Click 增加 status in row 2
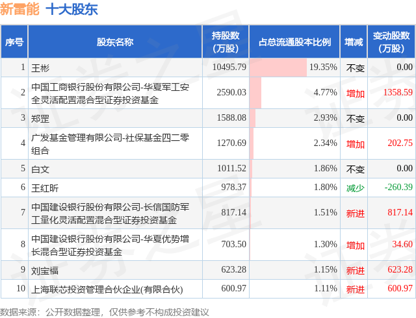Viewport: 416px width, 318px height. [356, 93]
